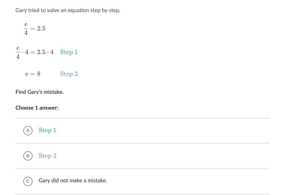
Task: Click the "Find Gary's mistake." prompt
Action: [40, 92]
